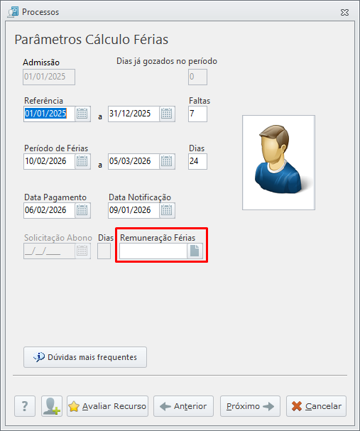Click the Dias field showing 24

coord(197,161)
